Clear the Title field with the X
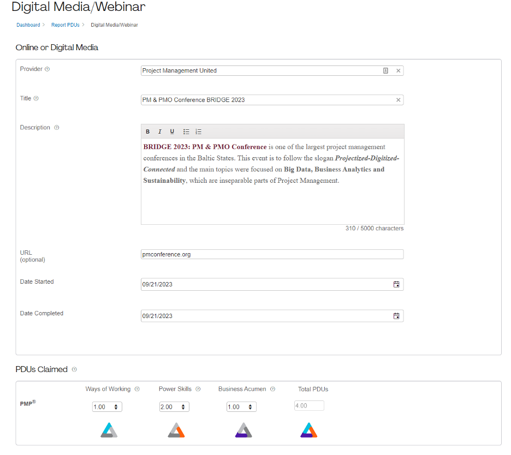Viewport: 511px width, 455px height. click(x=398, y=100)
